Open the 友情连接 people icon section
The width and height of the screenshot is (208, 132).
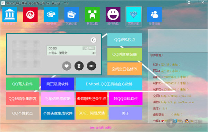[x=154, y=14]
